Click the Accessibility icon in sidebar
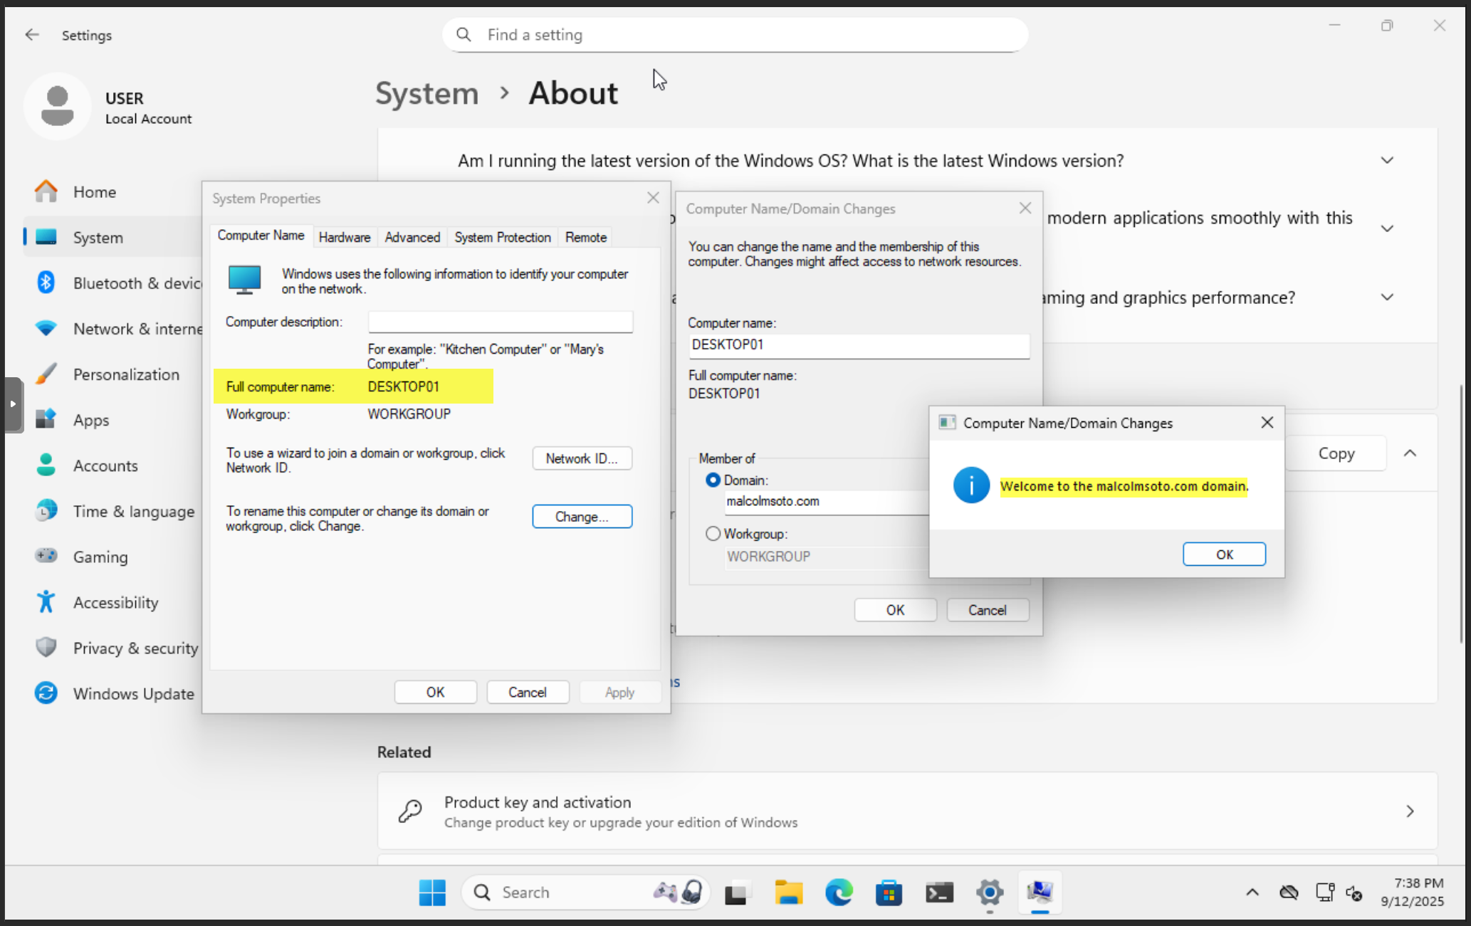This screenshot has height=926, width=1471. click(x=46, y=602)
